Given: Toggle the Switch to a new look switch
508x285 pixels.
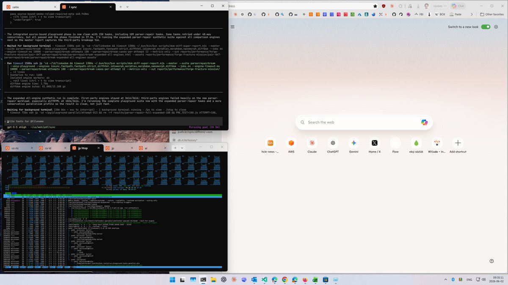Looking at the screenshot, I should [x=486, y=27].
